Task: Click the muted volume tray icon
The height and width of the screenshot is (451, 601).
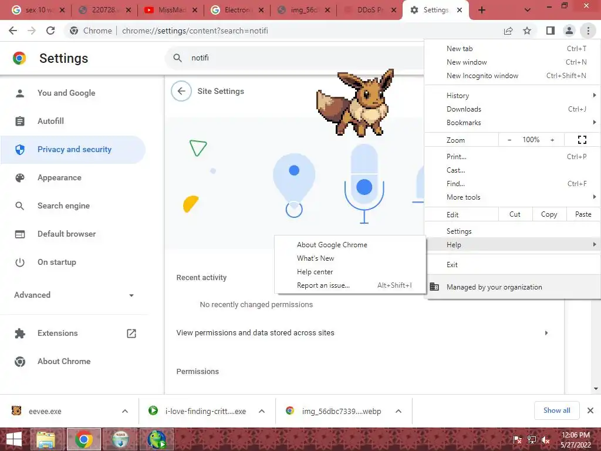Action: tap(546, 440)
